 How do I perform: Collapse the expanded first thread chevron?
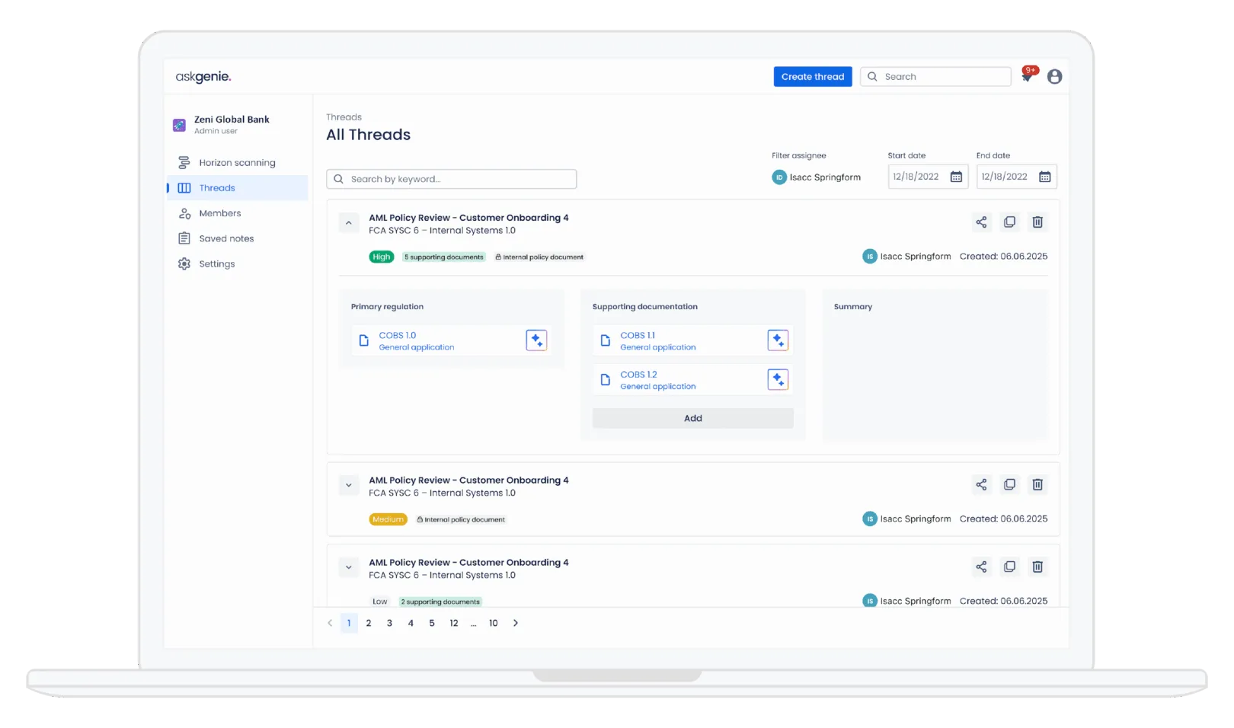[348, 223]
